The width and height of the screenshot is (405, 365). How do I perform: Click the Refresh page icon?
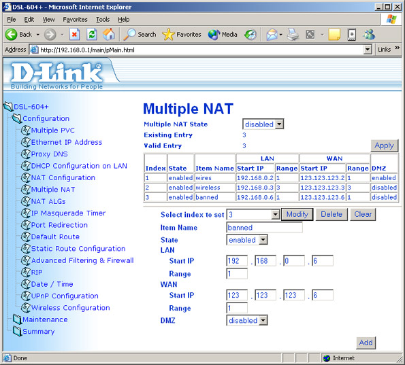click(92, 34)
